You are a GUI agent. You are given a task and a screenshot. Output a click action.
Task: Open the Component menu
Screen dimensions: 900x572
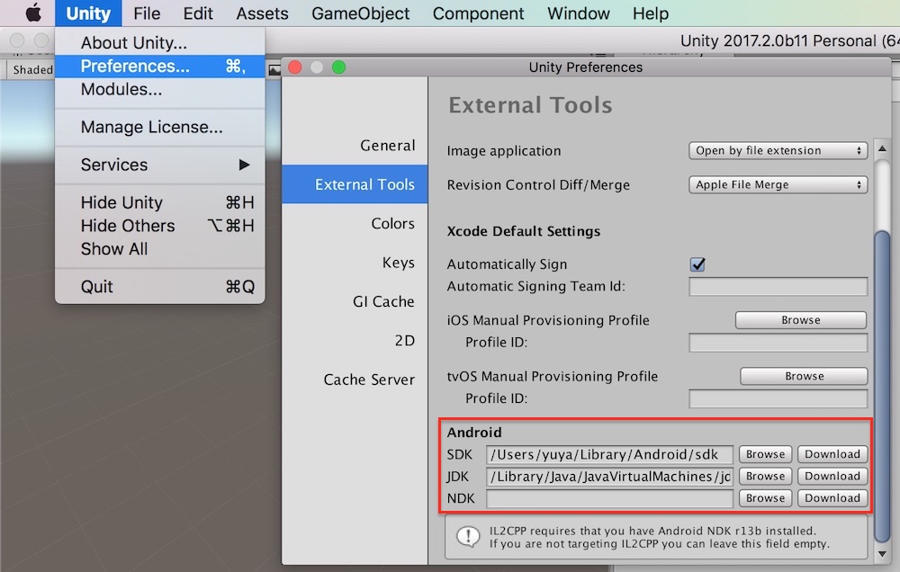(x=478, y=13)
